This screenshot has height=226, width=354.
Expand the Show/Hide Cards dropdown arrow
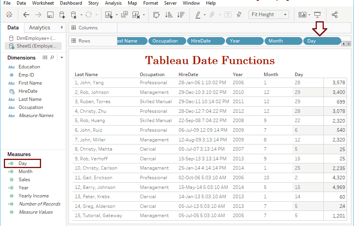[x=308, y=15]
